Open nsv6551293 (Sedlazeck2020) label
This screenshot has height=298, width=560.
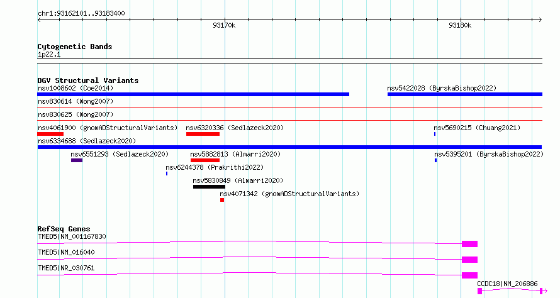tap(120, 154)
